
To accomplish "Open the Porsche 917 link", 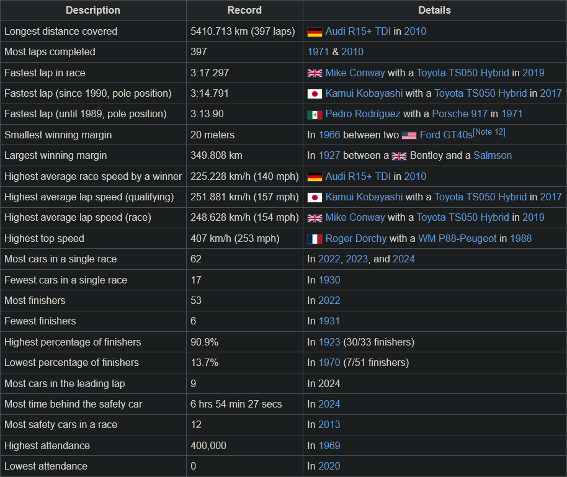I will coord(460,114).
